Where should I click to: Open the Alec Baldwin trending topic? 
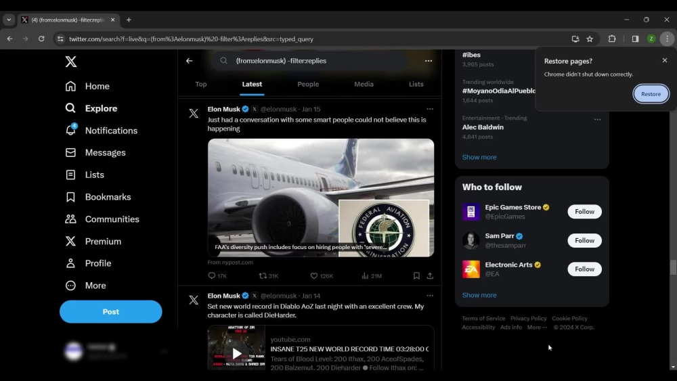click(x=483, y=127)
